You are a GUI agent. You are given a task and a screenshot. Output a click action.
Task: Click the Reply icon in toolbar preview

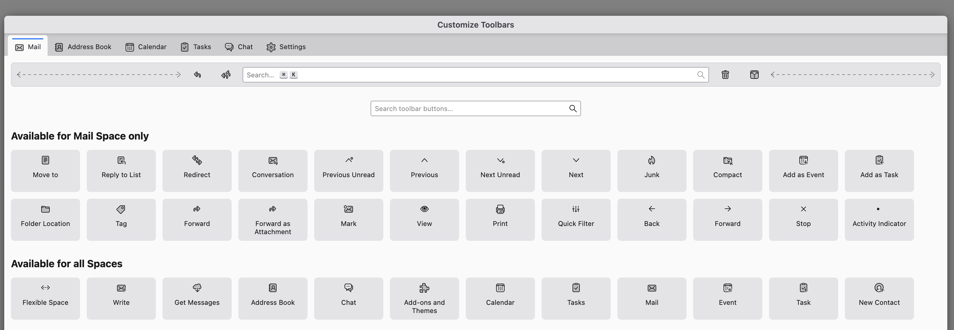coord(197,75)
